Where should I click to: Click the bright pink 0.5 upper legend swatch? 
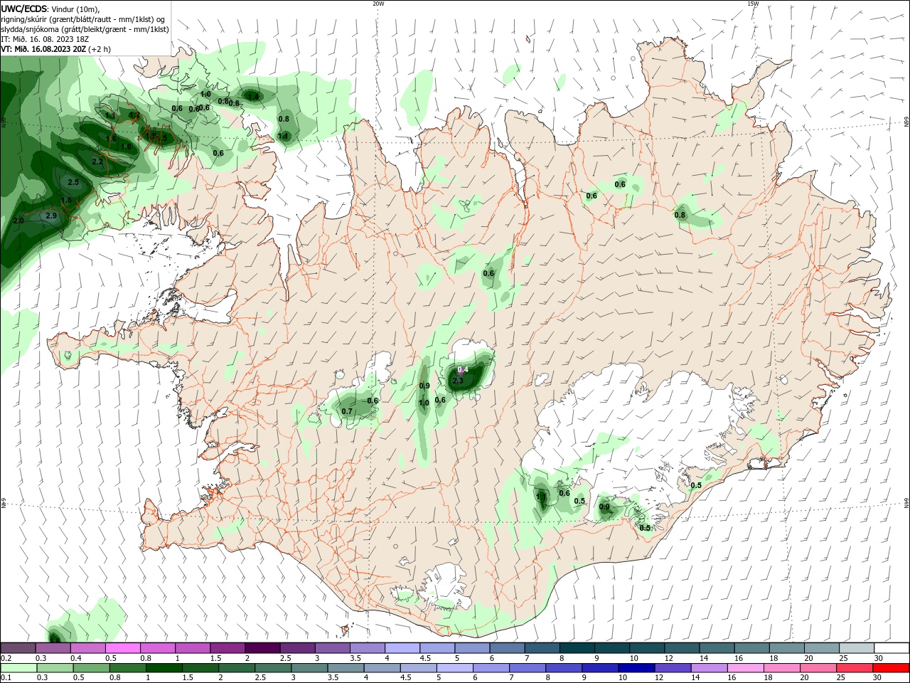(x=123, y=648)
